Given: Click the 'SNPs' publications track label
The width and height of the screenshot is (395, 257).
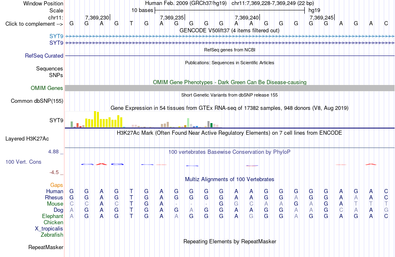Looking at the screenshot, I should pyautogui.click(x=56, y=75).
